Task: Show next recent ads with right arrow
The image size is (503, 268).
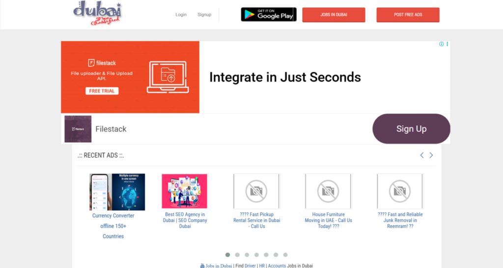Action: [x=431, y=155]
